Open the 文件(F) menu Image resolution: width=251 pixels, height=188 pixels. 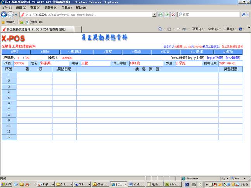click(7, 8)
